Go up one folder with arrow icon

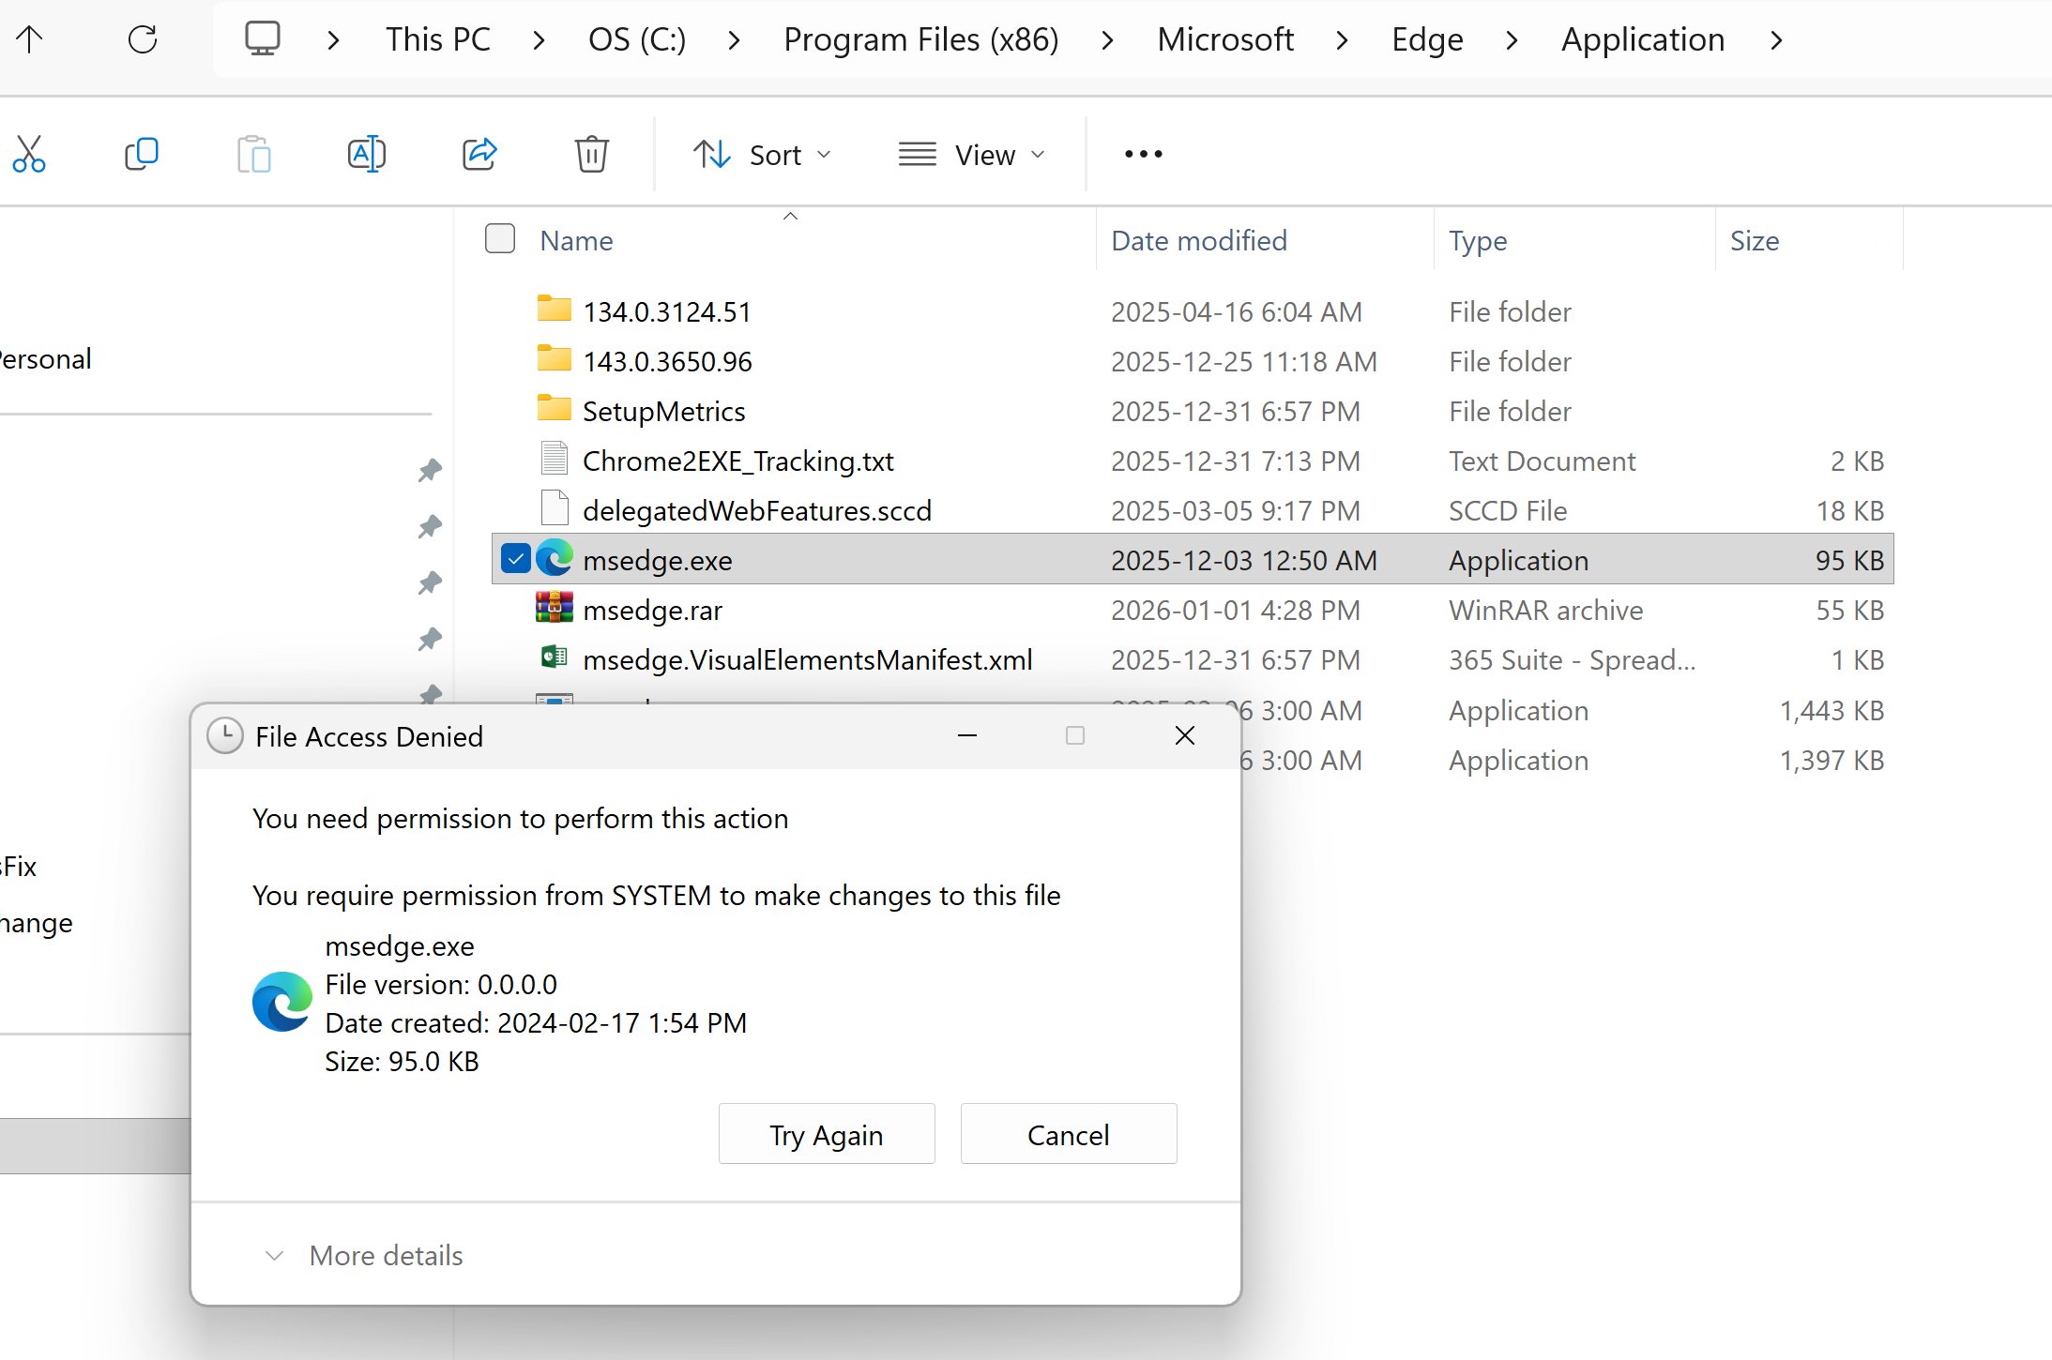click(x=30, y=39)
